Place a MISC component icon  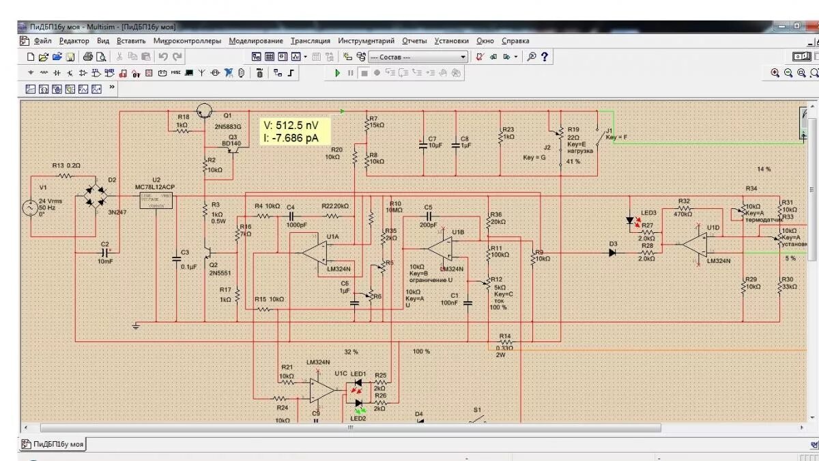(175, 72)
